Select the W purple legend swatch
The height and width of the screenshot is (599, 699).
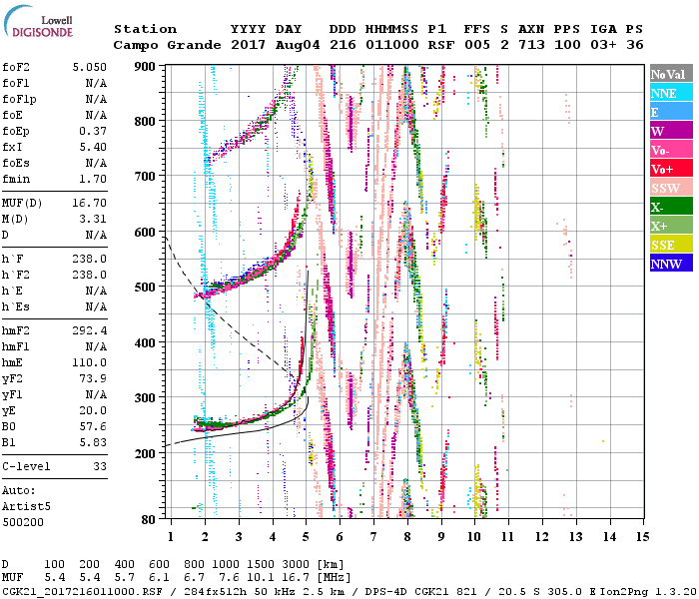click(x=670, y=132)
